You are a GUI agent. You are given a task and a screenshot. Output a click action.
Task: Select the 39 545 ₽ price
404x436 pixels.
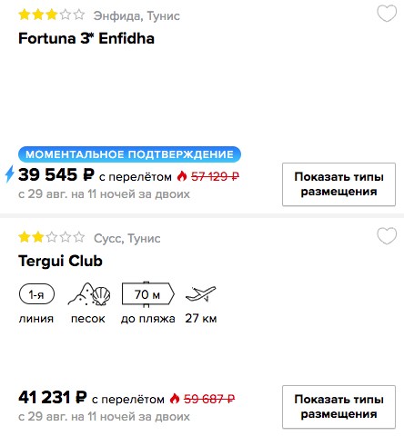pos(56,174)
